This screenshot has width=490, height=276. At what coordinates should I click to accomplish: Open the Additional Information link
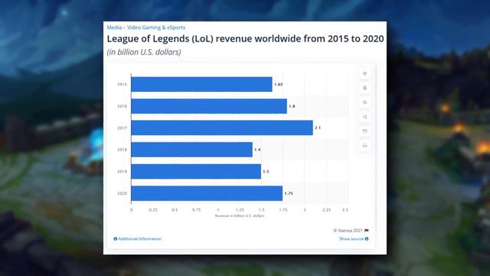tap(139, 238)
